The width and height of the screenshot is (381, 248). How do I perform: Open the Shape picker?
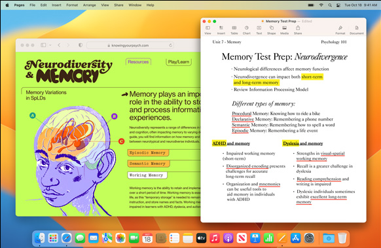click(x=272, y=30)
